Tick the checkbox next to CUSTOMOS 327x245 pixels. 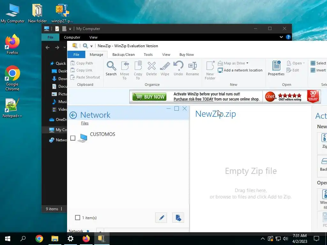(x=73, y=138)
